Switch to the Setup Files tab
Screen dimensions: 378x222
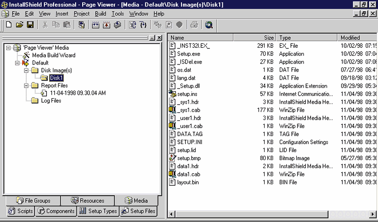coord(139,211)
